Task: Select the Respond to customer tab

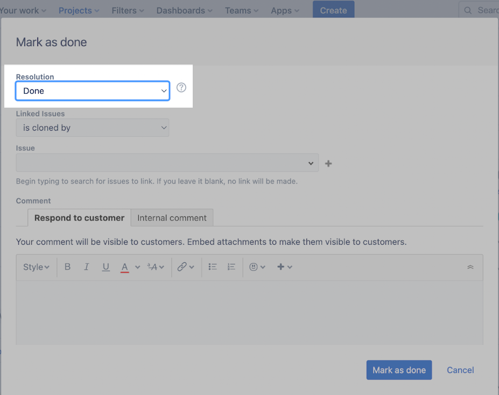Action: [79, 218]
